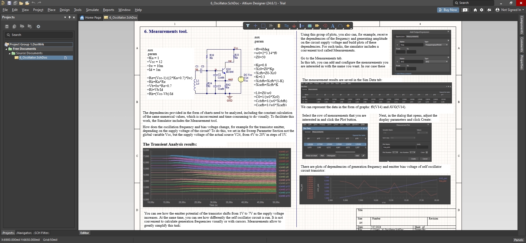Toggle the Components side panel tab
This screenshot has height=243, width=526.
point(522,25)
